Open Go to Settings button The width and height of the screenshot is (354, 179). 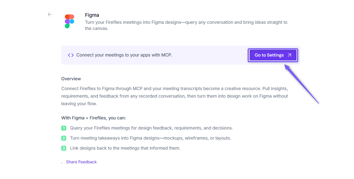(x=273, y=55)
